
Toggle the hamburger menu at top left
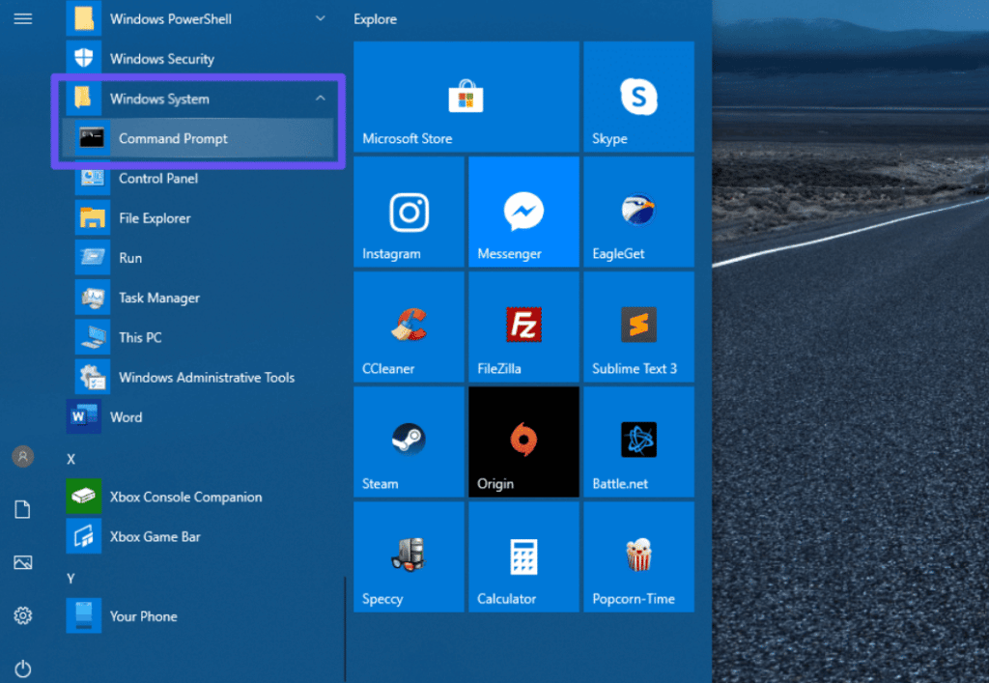pos(23,18)
